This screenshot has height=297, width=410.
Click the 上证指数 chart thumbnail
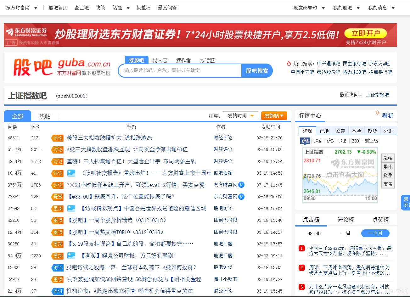click(x=340, y=175)
